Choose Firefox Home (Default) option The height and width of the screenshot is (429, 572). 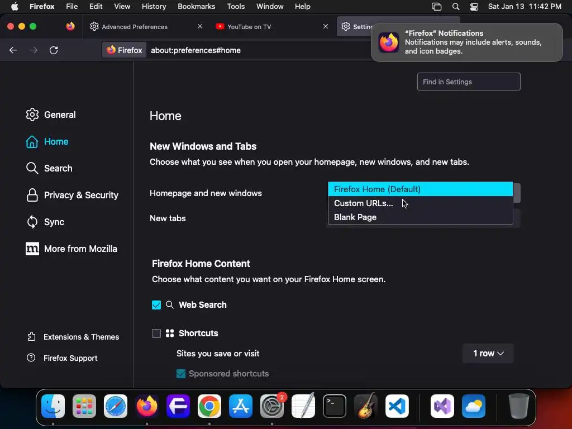(420, 189)
